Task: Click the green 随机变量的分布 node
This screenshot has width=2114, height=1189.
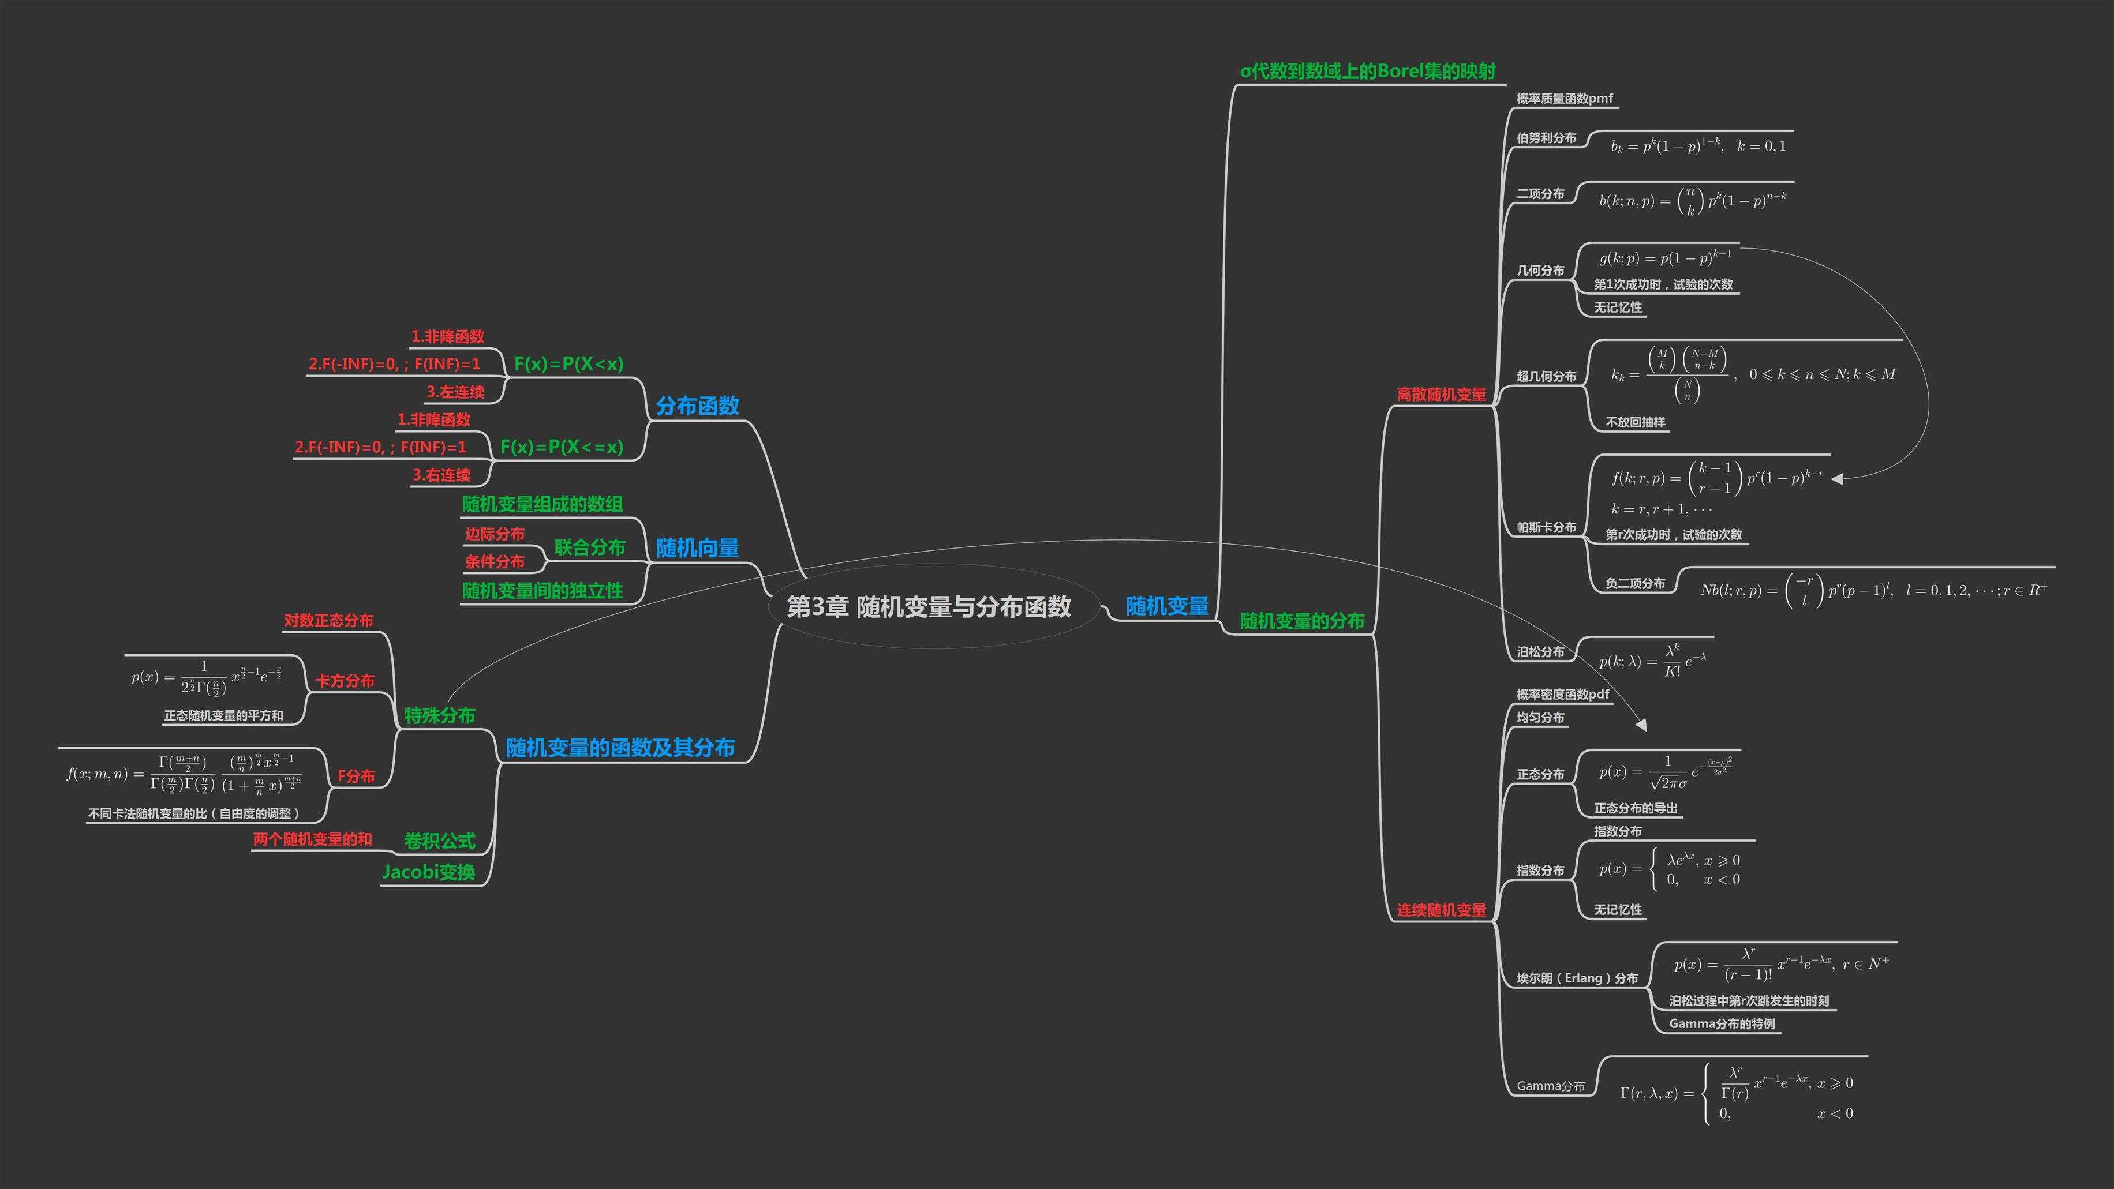Action: point(1303,621)
